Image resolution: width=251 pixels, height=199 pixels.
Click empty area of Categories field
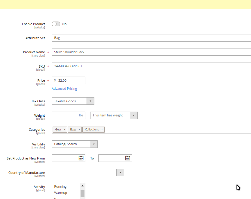178,130
